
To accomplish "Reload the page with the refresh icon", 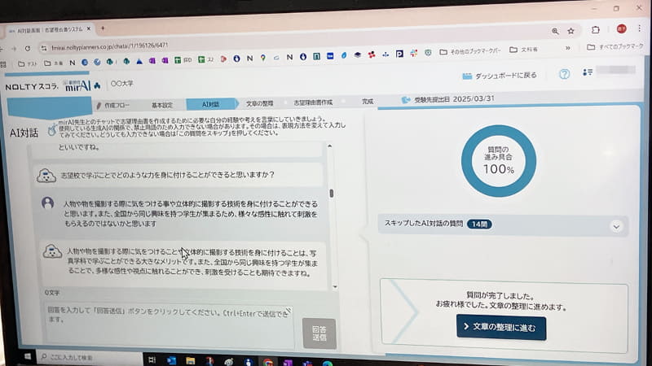I will 28,48.
